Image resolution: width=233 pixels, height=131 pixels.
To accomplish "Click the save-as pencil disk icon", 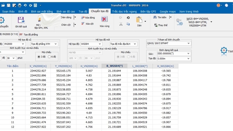I will point(14,5).
